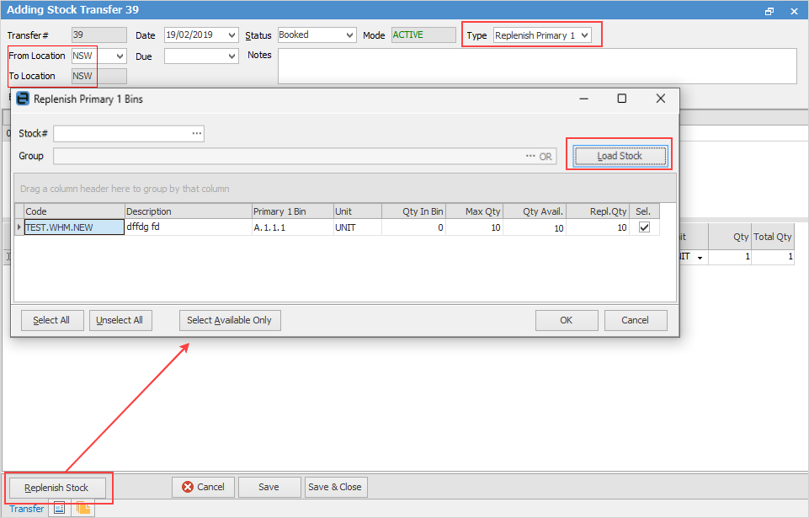Open the documents tab icon at bottom
809x518 pixels.
[x=83, y=508]
